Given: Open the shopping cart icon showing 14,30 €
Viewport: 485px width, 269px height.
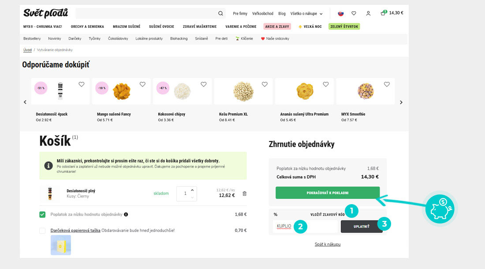Looking at the screenshot, I should click(x=384, y=13).
